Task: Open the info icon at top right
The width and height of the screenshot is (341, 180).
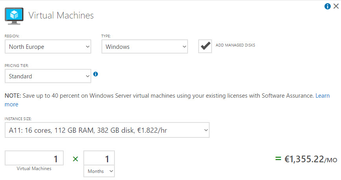Action: tap(327, 6)
